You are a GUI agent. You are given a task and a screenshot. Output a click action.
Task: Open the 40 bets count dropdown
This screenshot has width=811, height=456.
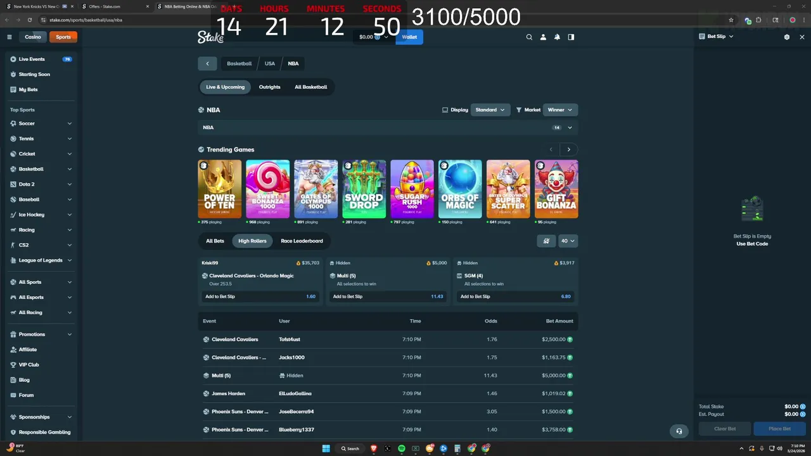click(568, 241)
